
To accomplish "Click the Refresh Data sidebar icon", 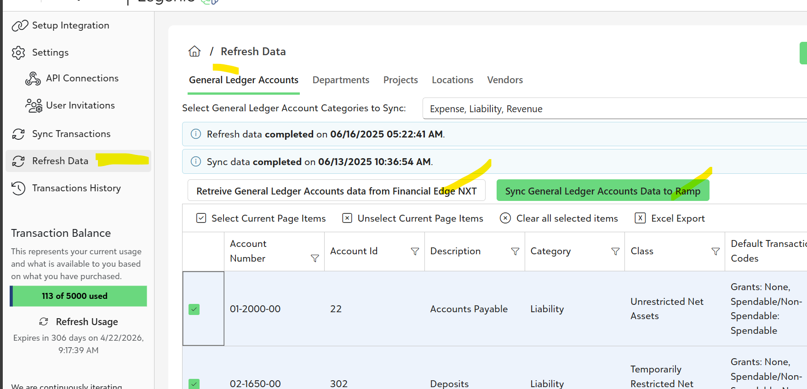I will 18,161.
